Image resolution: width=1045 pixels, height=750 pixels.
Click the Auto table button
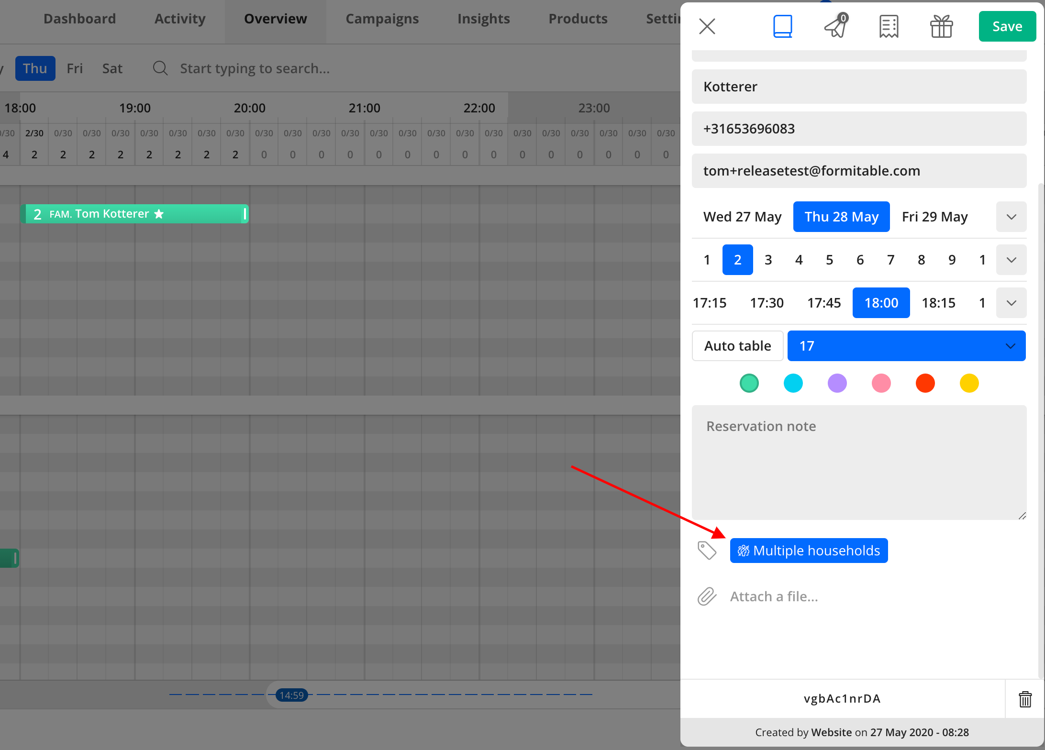tap(737, 346)
